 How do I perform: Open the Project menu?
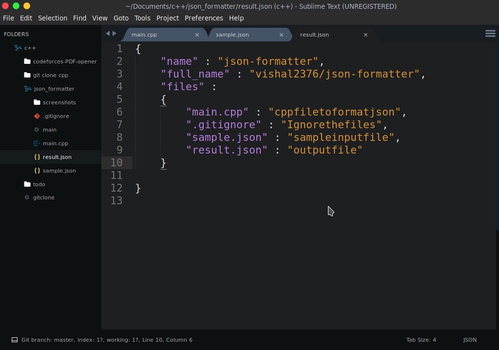point(168,18)
